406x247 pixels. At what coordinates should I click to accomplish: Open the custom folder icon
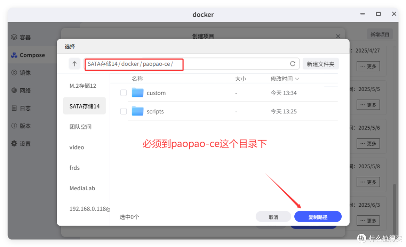point(138,93)
